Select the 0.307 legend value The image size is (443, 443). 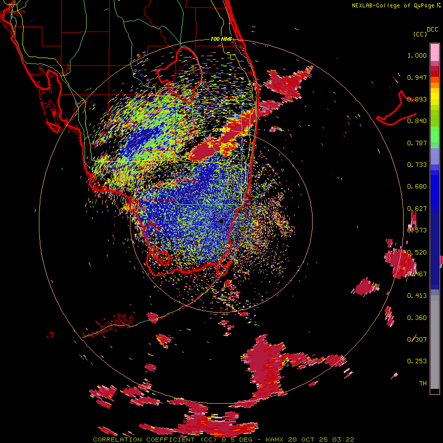click(417, 339)
